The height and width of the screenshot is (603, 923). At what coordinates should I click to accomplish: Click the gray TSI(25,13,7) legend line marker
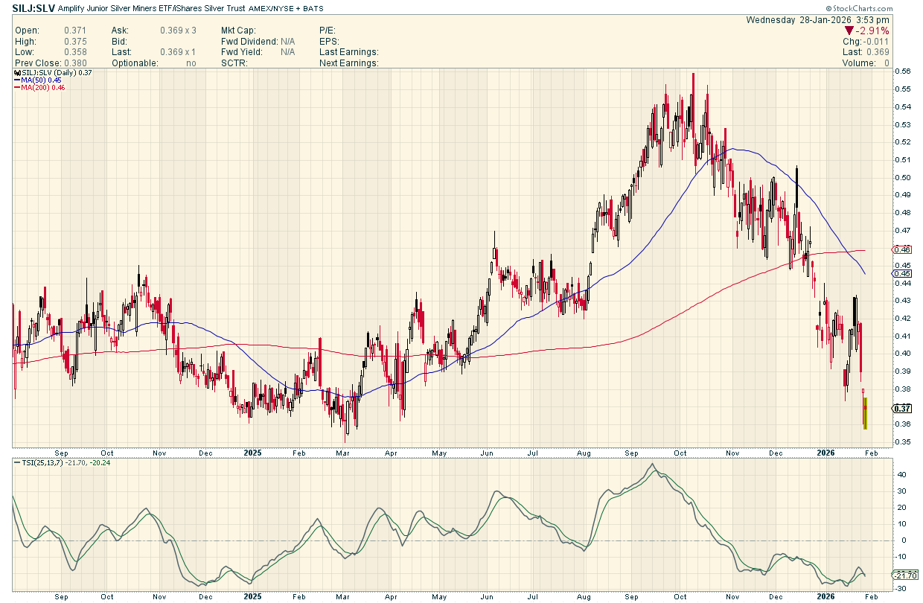point(17,463)
